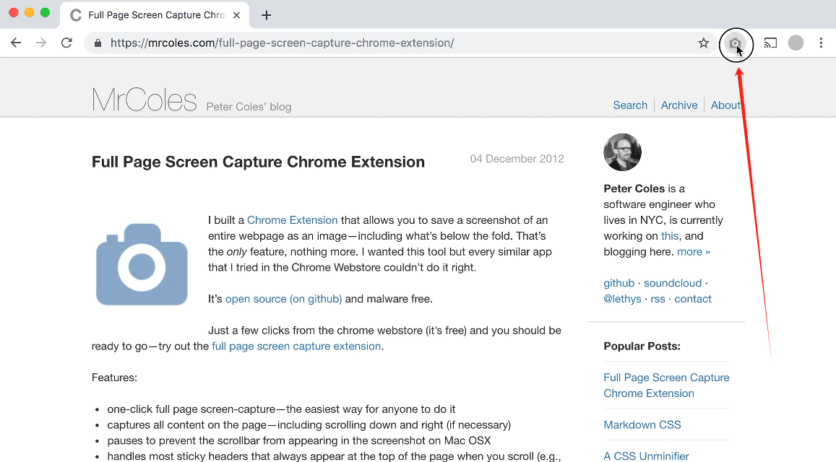The image size is (836, 462).
Task: Open a new tab with the plus button
Action: pyautogui.click(x=267, y=15)
